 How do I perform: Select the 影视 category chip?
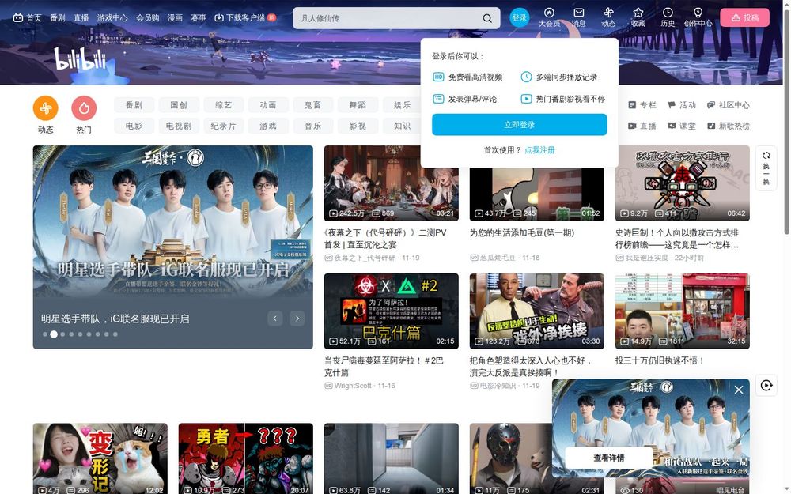358,126
